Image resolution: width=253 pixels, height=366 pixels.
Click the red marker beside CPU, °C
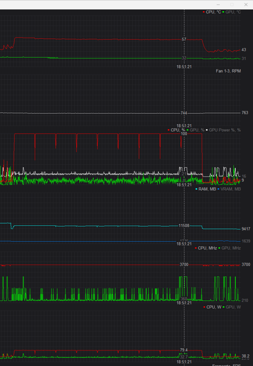click(204, 12)
